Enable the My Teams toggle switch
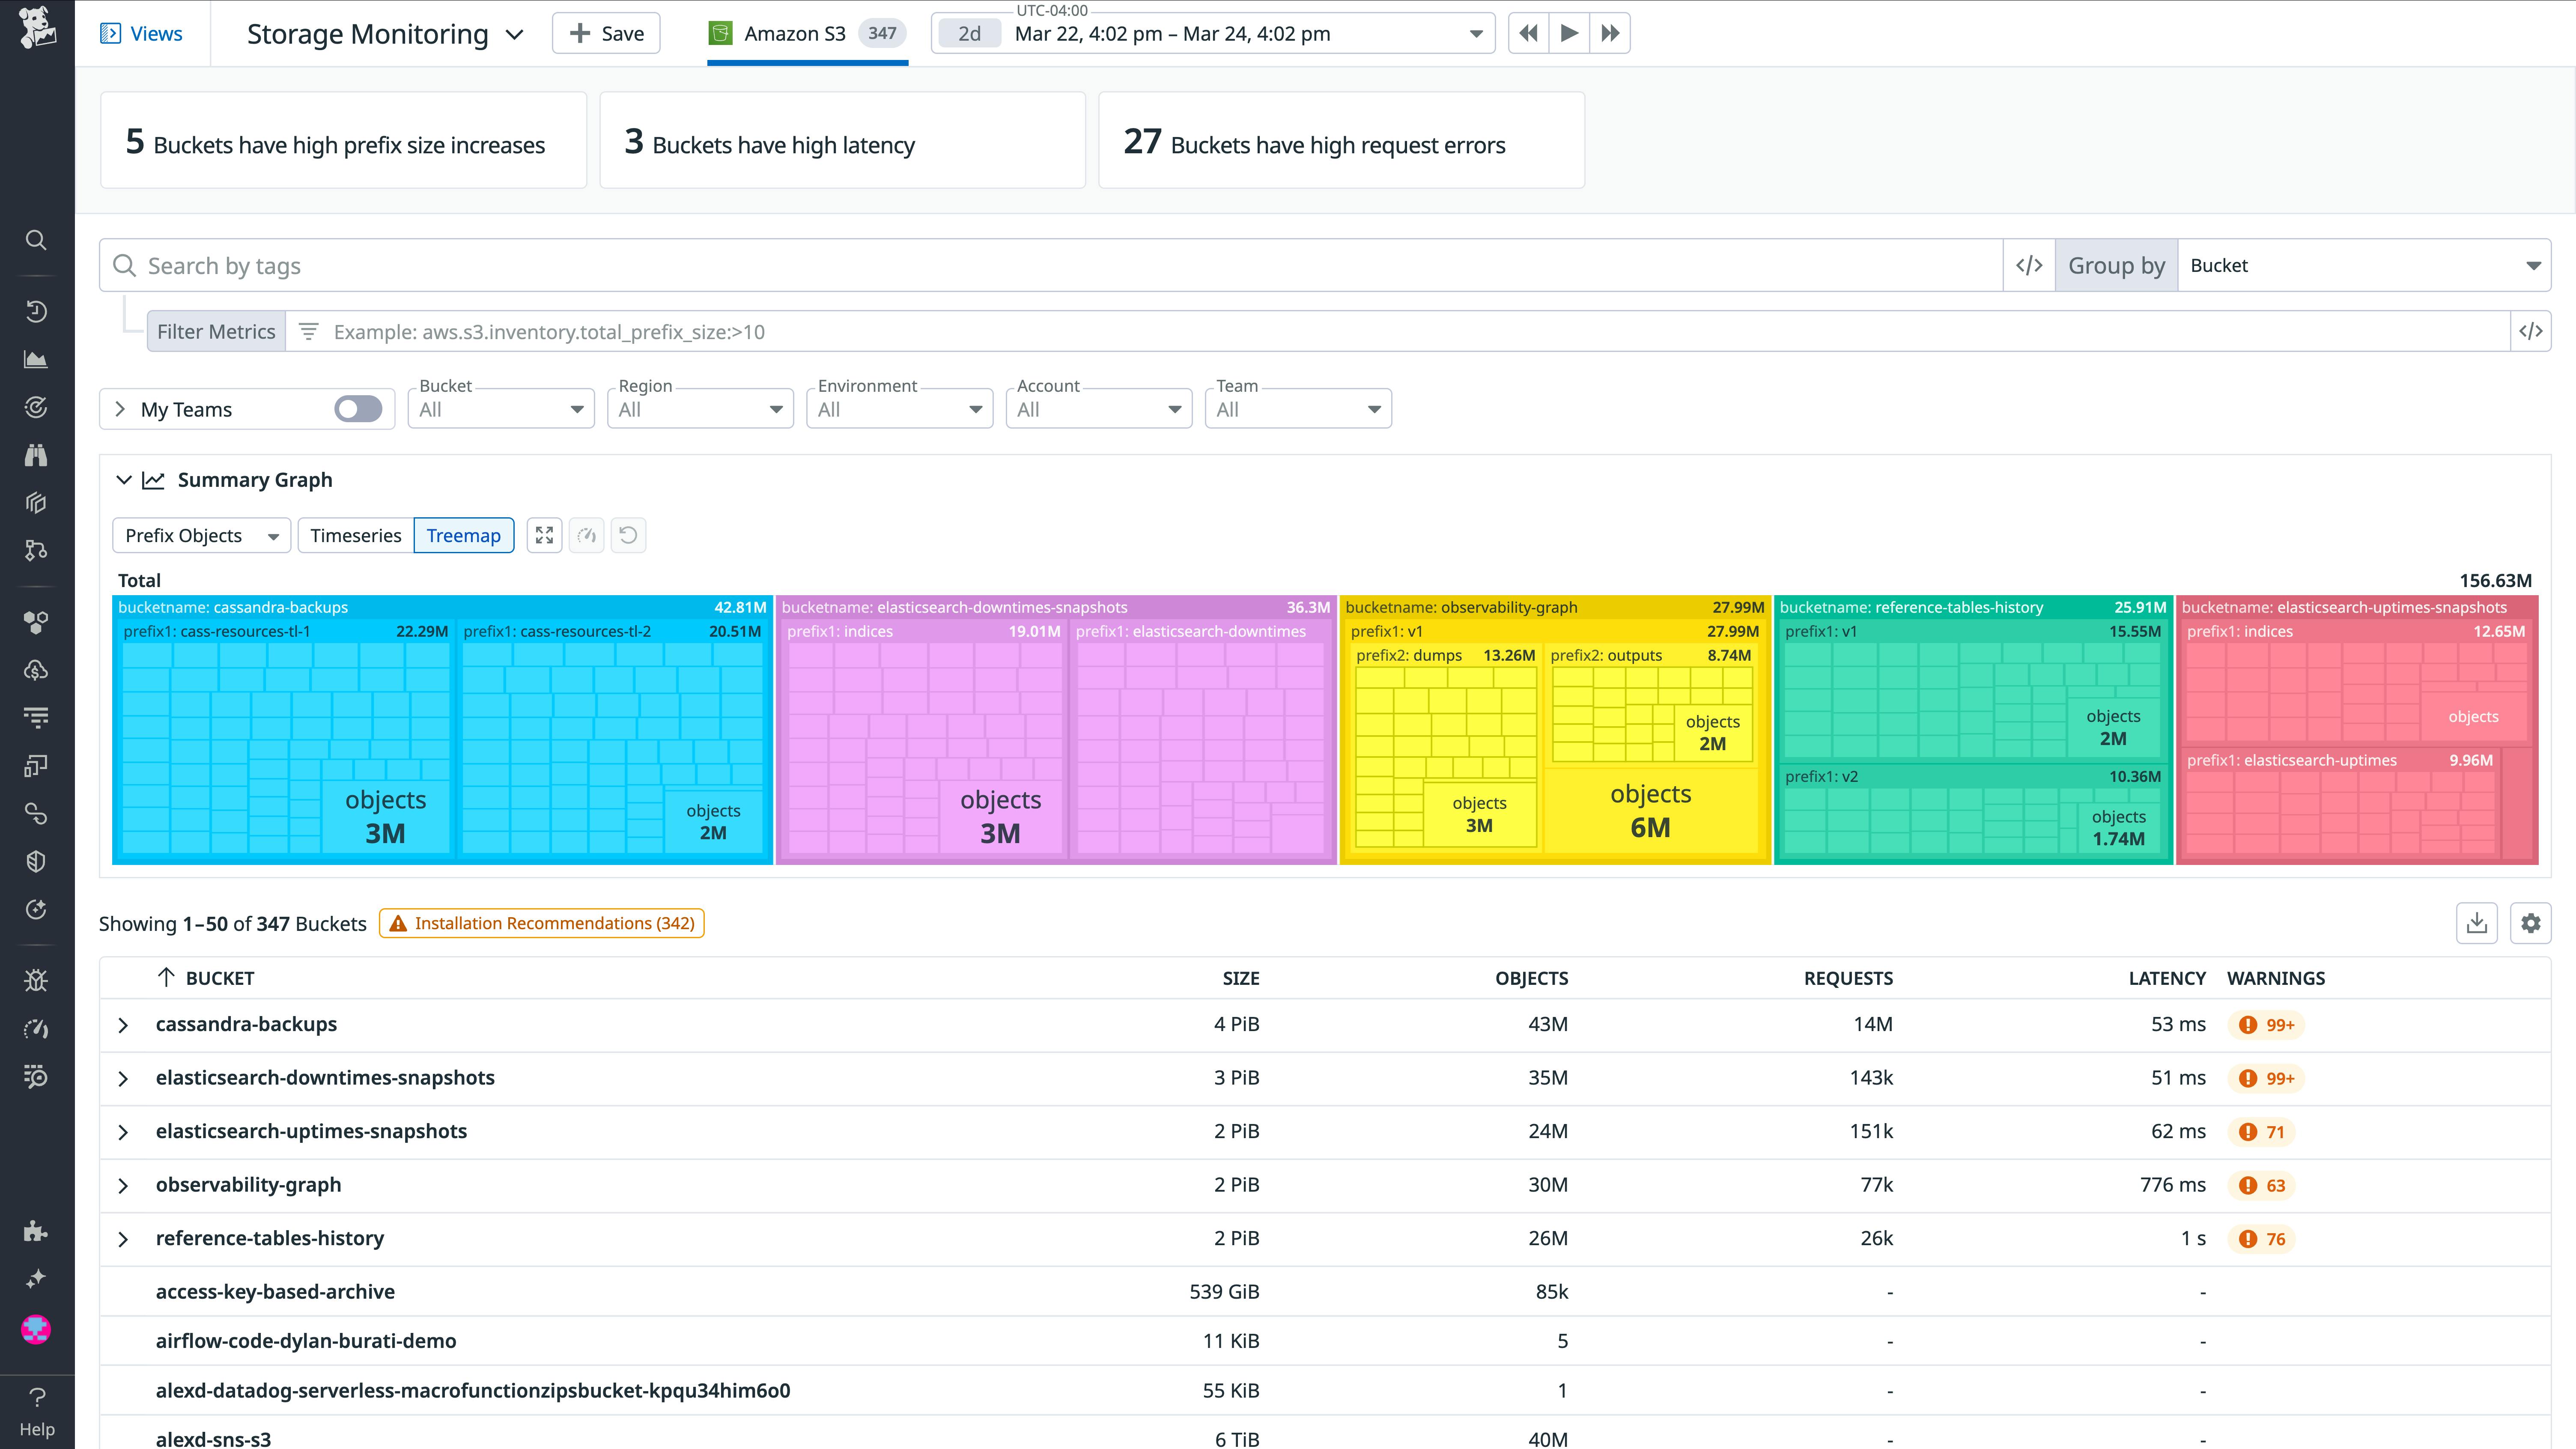 pyautogui.click(x=357, y=408)
